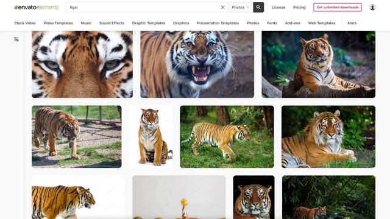Open the Music category
Image resolution: width=390 pixels, height=219 pixels.
[86, 23]
